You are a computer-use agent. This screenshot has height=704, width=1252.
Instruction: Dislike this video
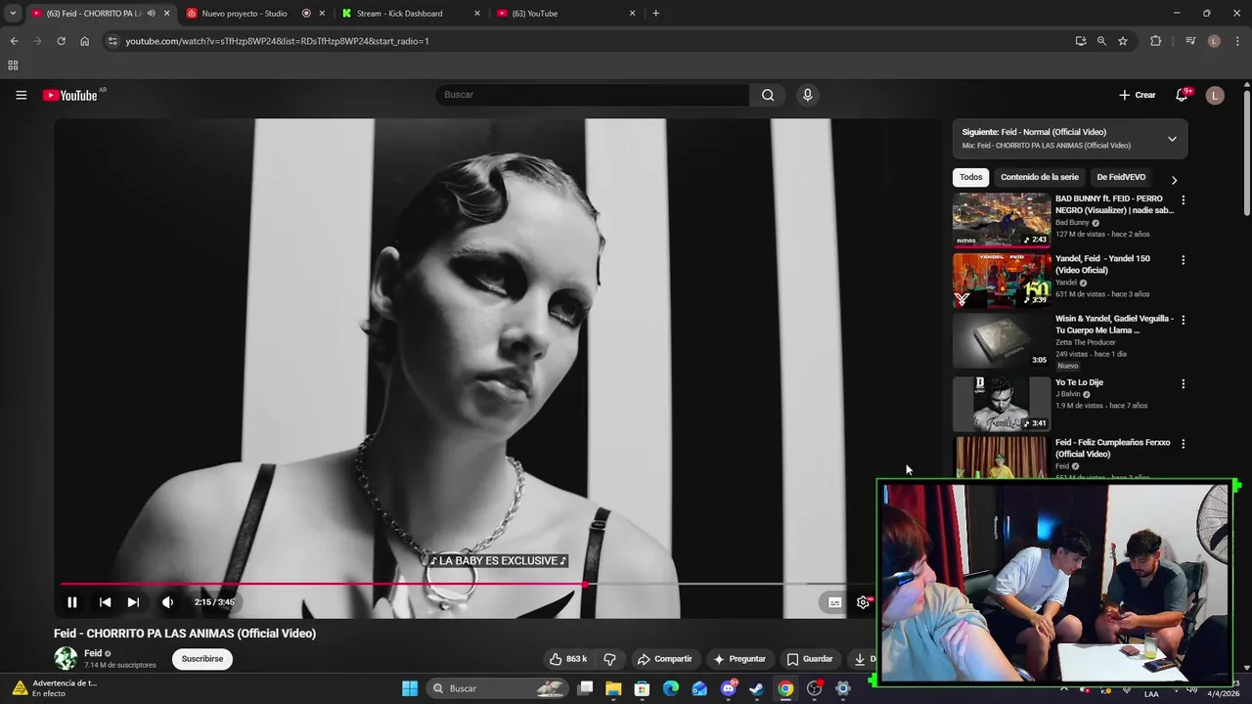click(x=609, y=659)
